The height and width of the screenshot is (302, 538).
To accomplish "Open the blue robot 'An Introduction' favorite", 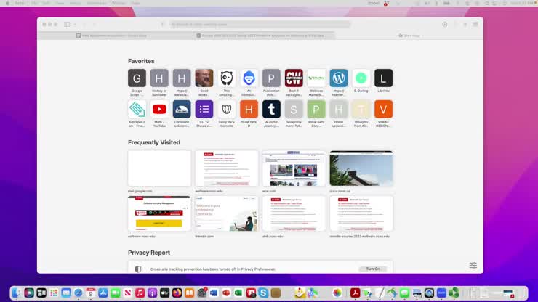I will click(249, 78).
